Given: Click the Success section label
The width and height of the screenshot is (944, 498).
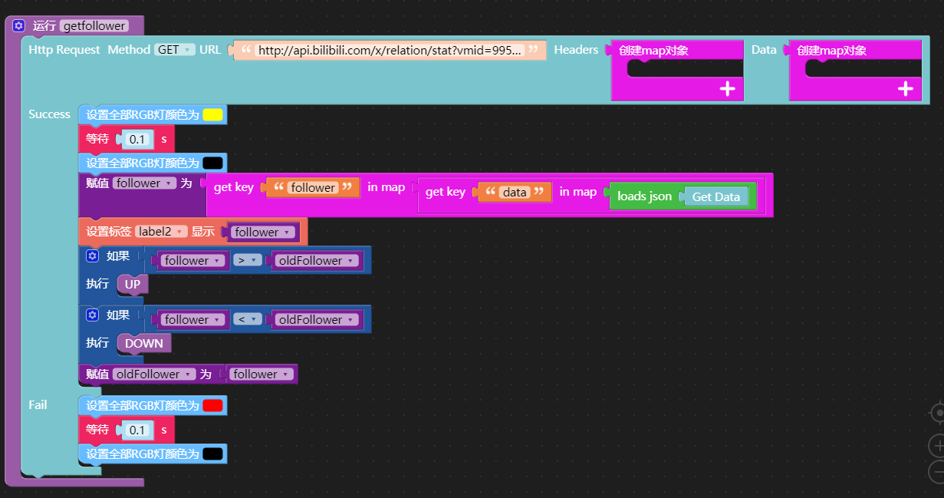Looking at the screenshot, I should [49, 114].
